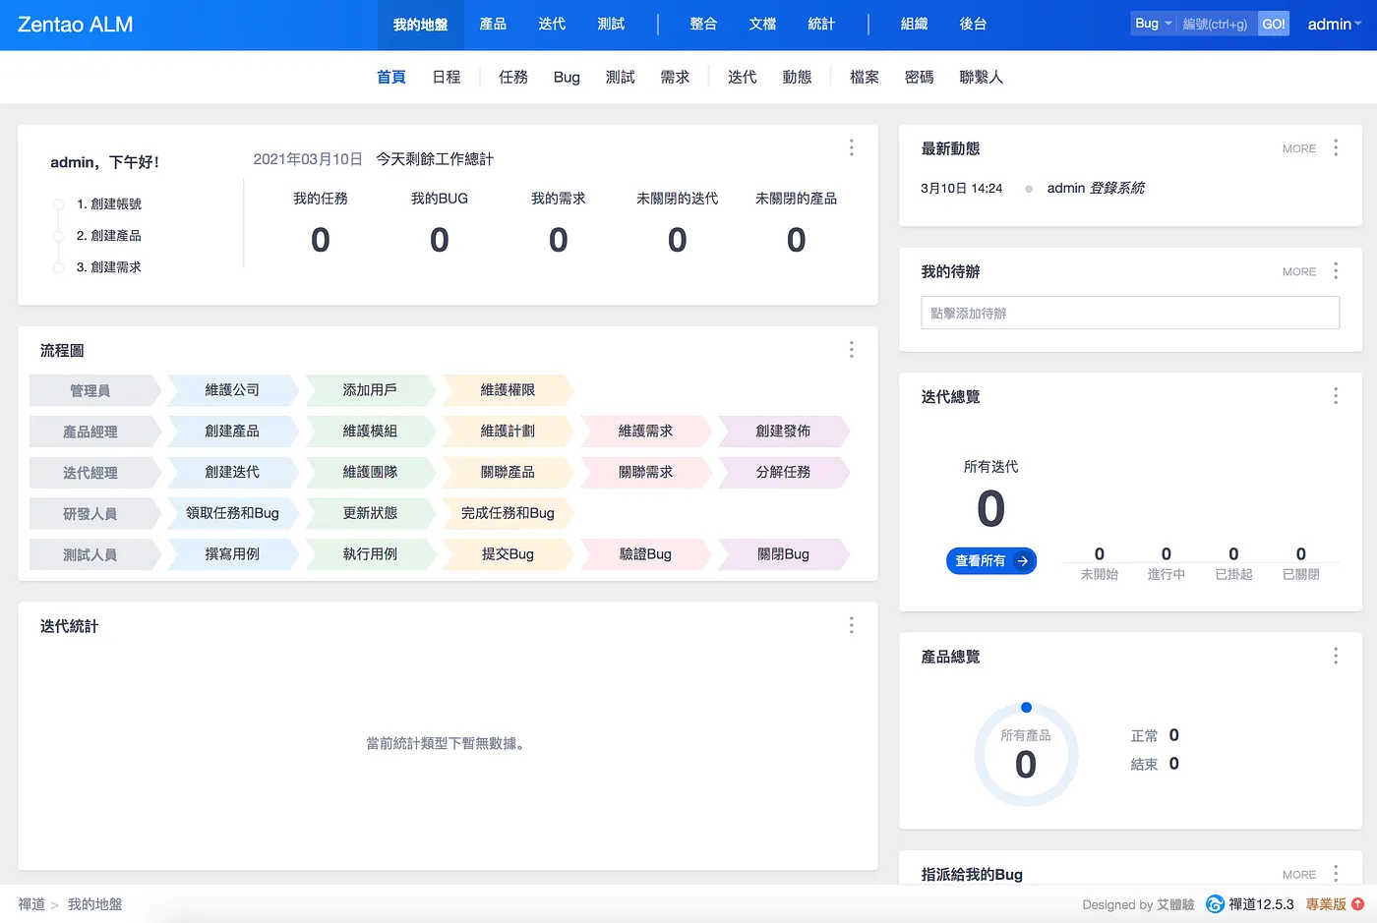Screen dimensions: 1377x923
Task: Click the 查看所有 iterations button
Action: [991, 560]
